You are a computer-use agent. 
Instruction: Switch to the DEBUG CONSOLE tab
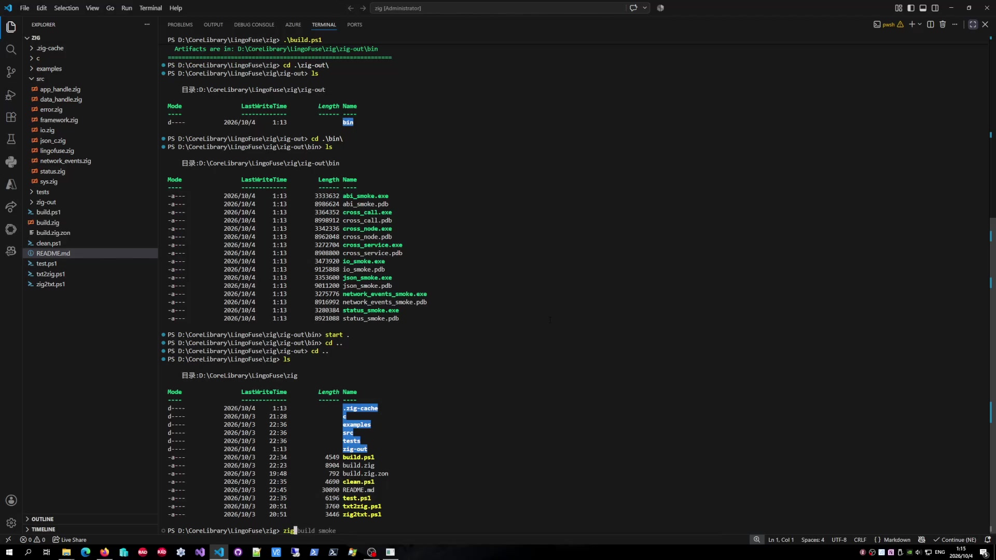[x=254, y=24]
